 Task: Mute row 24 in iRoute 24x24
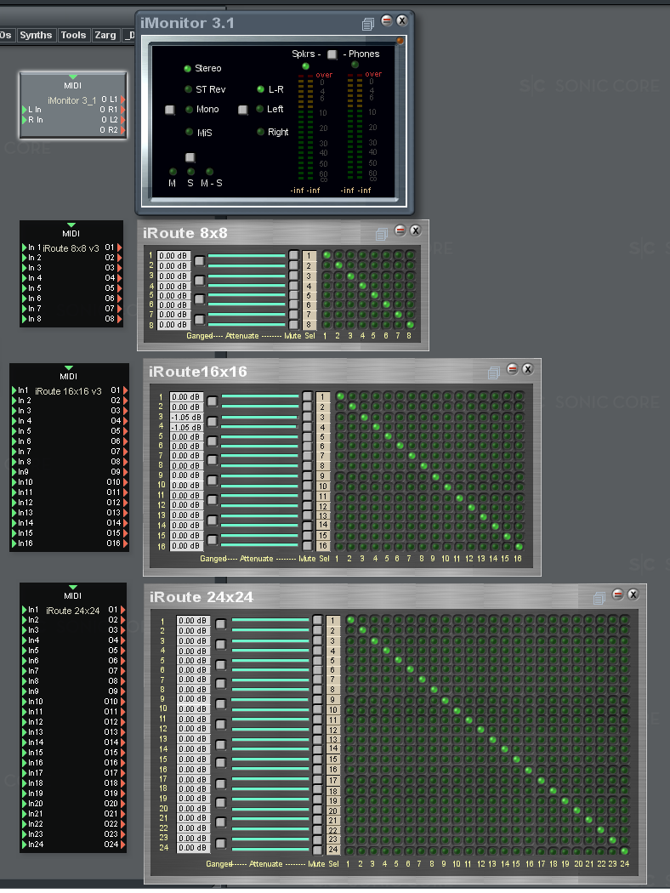click(318, 850)
